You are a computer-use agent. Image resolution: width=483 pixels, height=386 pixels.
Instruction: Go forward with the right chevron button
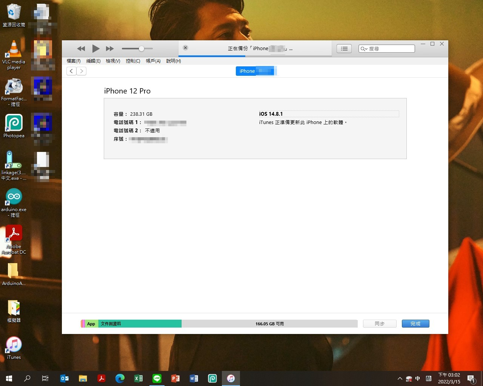(x=82, y=71)
